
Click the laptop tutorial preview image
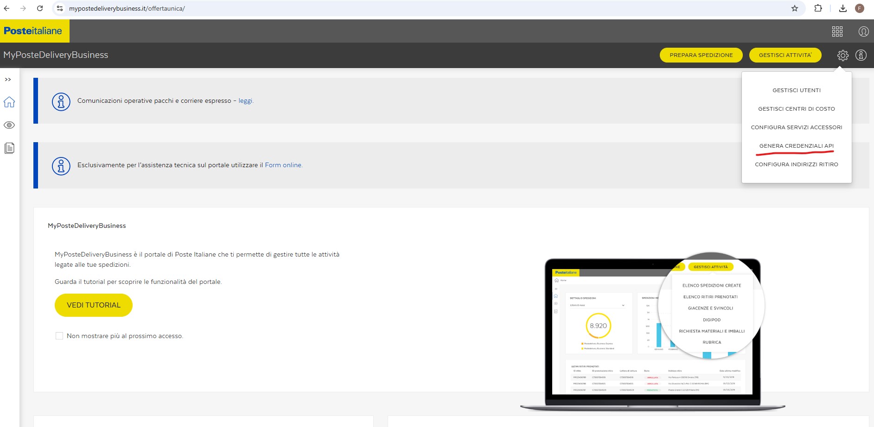653,332
